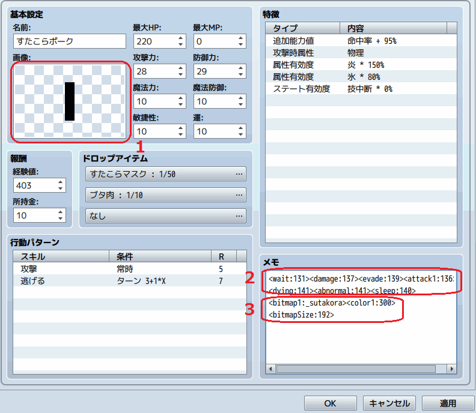Select the 攻撃 action pattern row
This screenshot has width=476, height=413.
coord(130,269)
